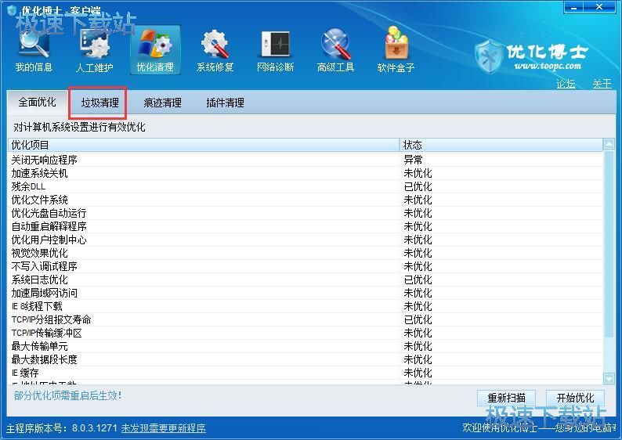Open the 我的信息 section icon
This screenshot has height=440, width=622.
pos(34,49)
